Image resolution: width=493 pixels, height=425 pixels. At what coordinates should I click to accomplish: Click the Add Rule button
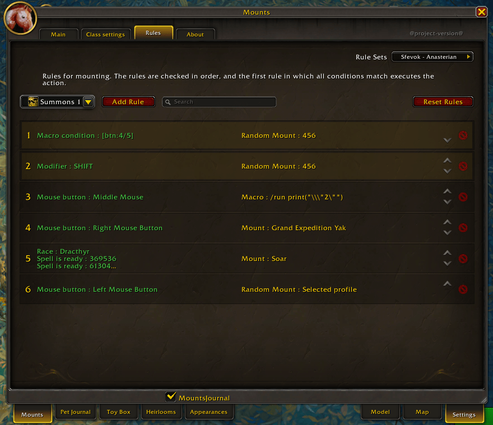128,102
